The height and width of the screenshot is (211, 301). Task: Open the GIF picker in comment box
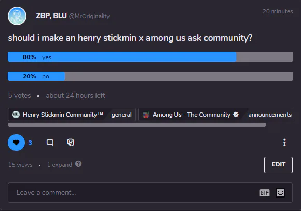pos(265,193)
